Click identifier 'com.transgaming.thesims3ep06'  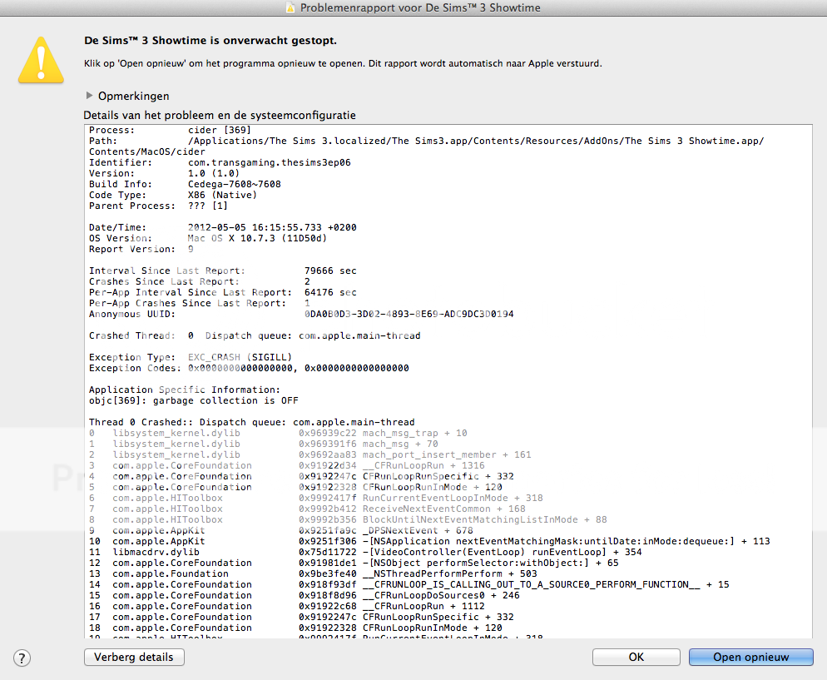click(x=269, y=162)
